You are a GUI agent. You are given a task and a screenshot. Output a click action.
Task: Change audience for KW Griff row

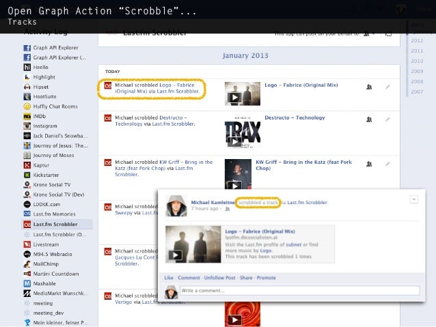pyautogui.click(x=369, y=164)
